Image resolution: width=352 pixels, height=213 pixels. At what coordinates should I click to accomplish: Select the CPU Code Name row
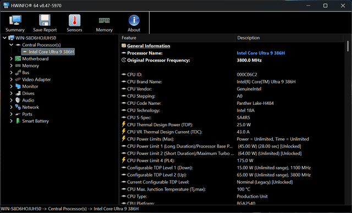point(232,103)
